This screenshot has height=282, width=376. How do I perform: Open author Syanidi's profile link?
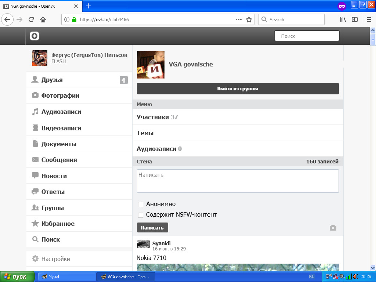pyautogui.click(x=162, y=243)
